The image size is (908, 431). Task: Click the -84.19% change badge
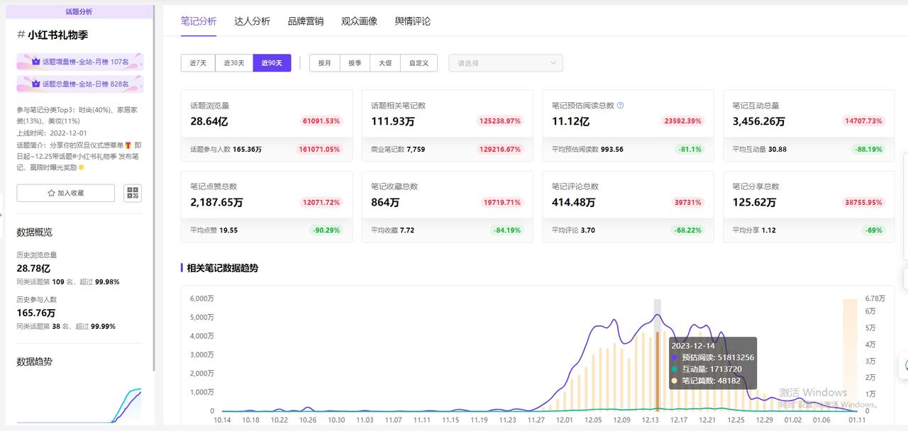pos(507,230)
